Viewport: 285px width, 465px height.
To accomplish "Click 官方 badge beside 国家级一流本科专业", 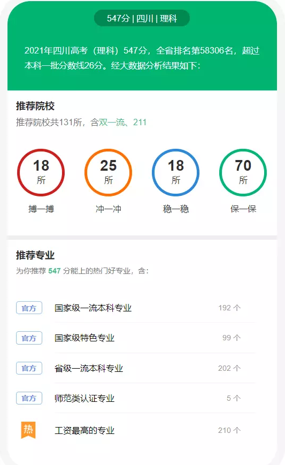I will 29,308.
